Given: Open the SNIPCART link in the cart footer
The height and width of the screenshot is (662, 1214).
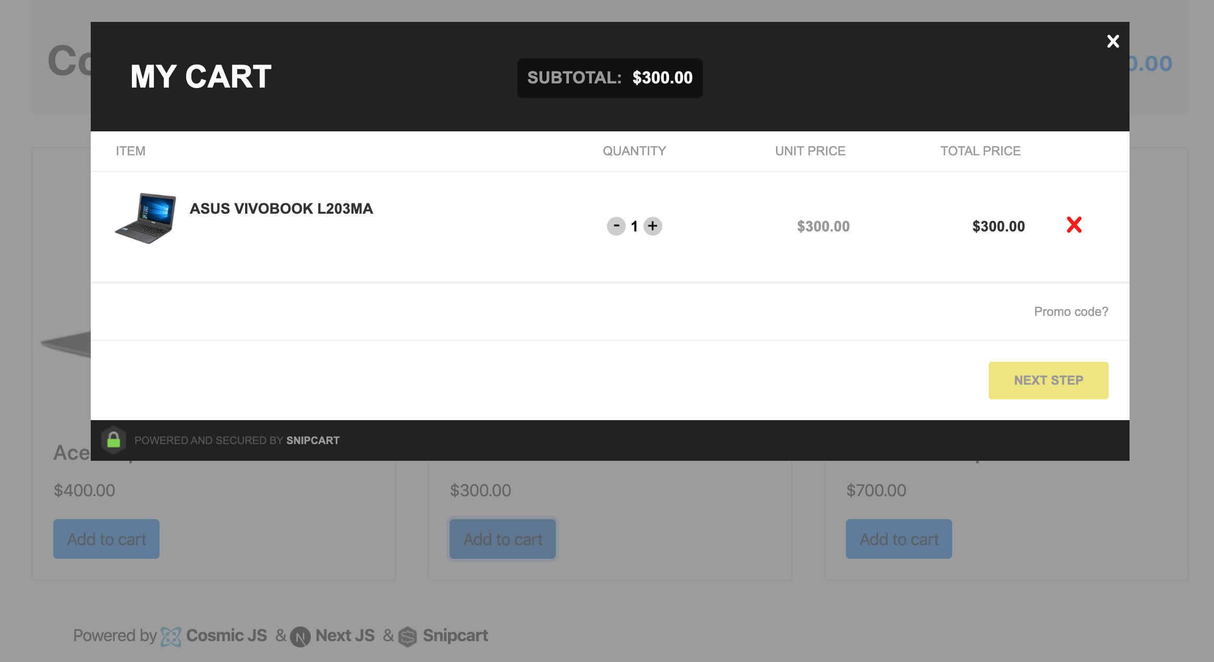Looking at the screenshot, I should tap(312, 440).
